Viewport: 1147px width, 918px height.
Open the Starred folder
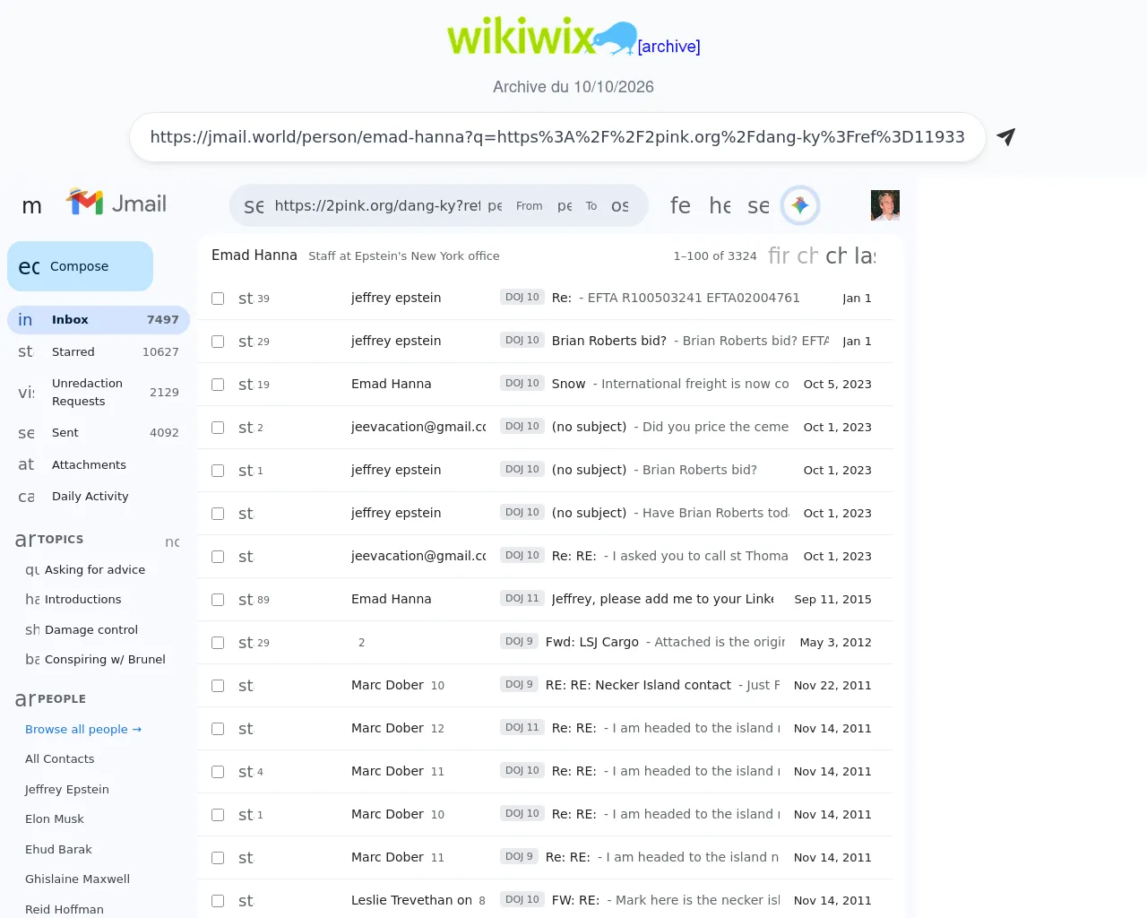click(99, 352)
